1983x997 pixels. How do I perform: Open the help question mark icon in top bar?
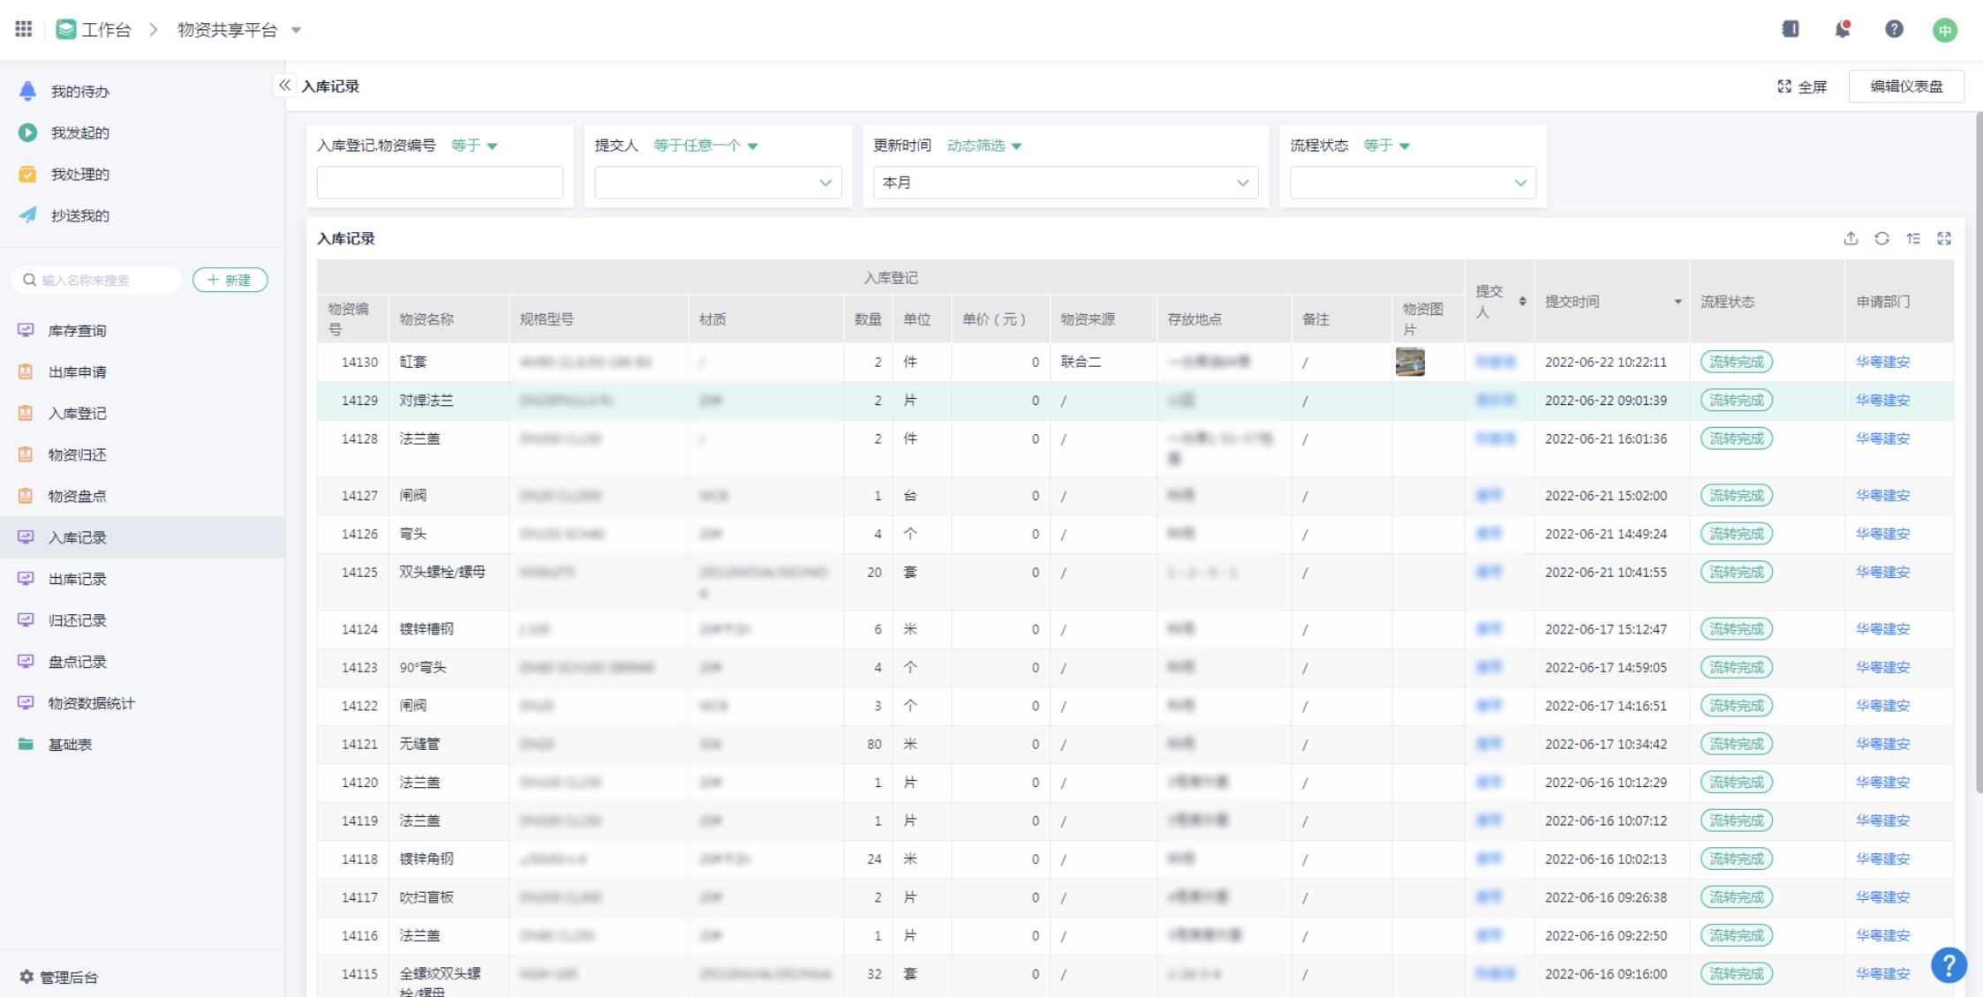pyautogui.click(x=1894, y=29)
